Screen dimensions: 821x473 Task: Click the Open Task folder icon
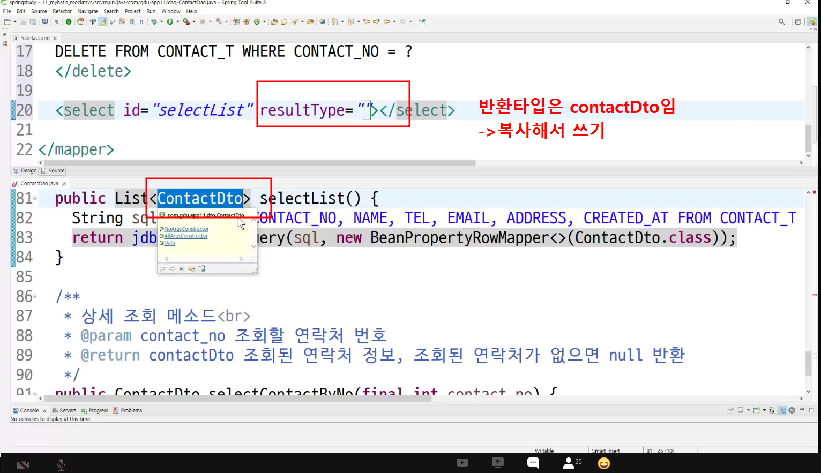tap(284, 22)
